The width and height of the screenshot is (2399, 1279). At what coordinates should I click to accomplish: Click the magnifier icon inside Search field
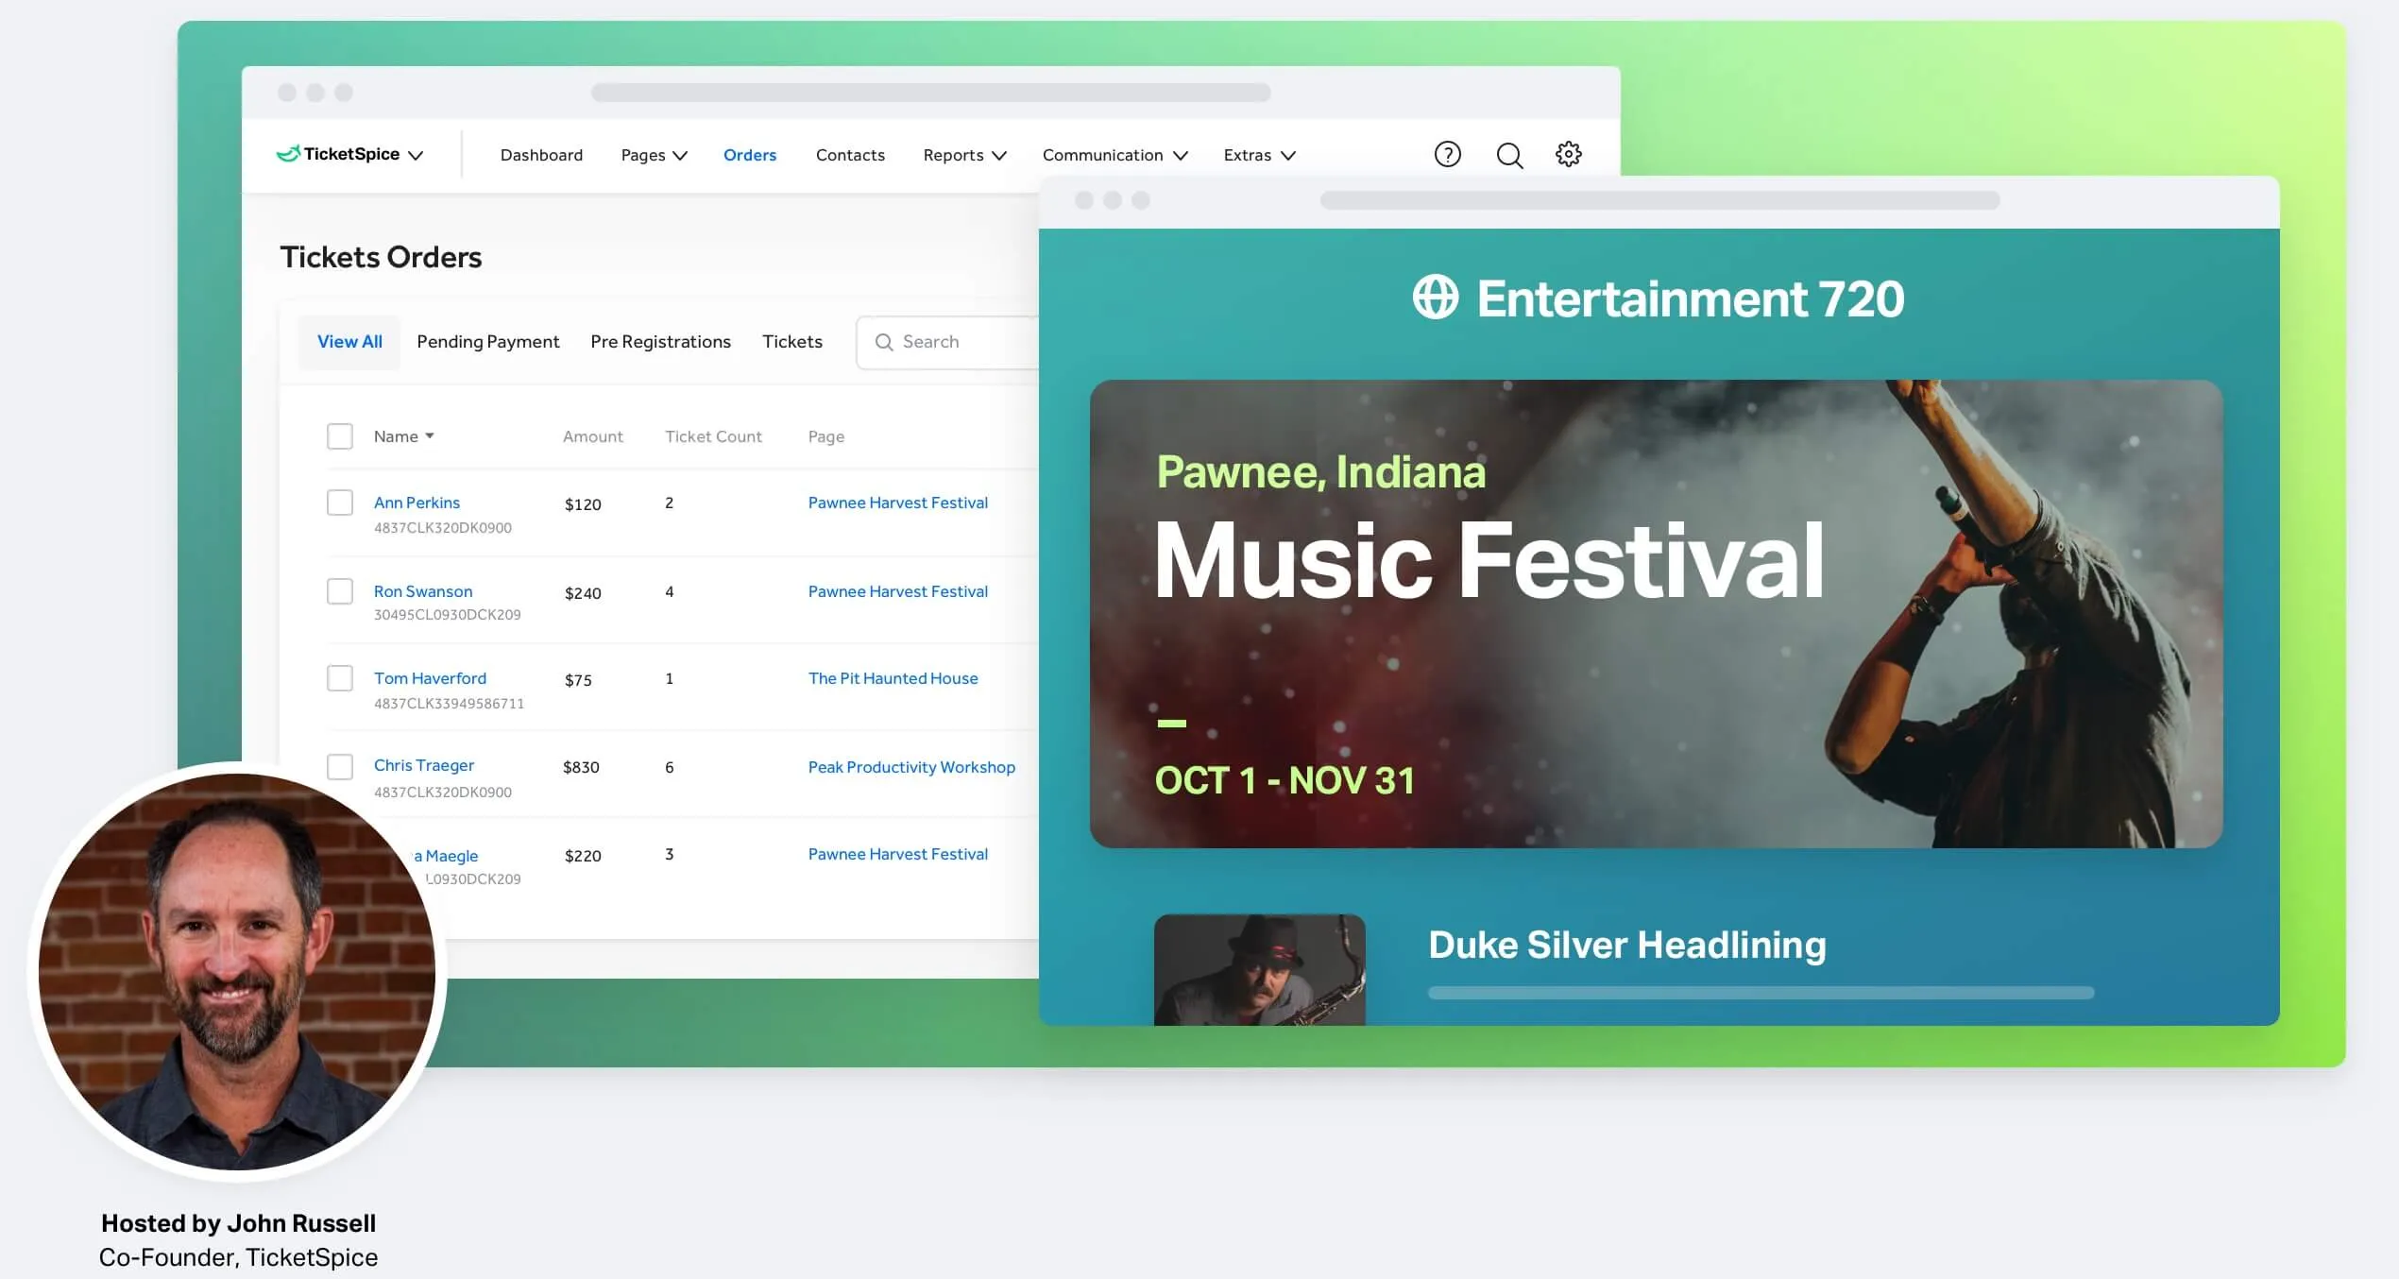884,342
